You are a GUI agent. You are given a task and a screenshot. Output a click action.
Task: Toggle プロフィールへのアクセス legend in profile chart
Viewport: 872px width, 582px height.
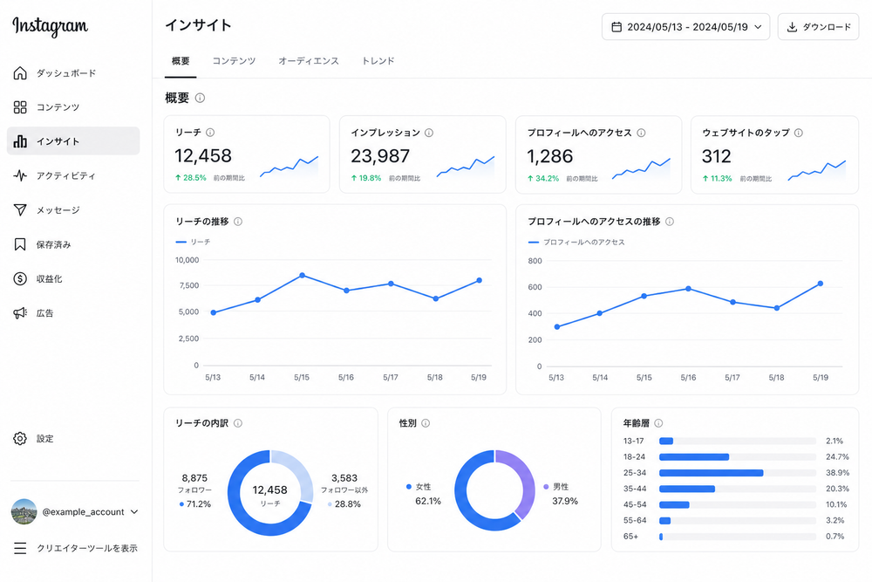click(576, 242)
